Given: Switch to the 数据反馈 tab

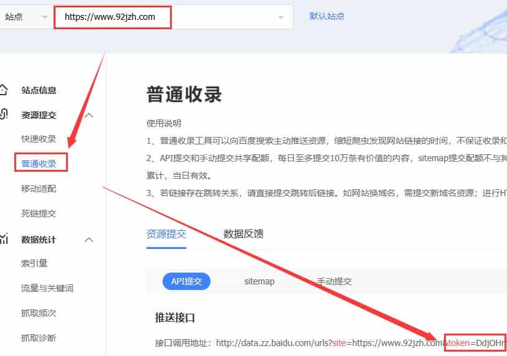Looking at the screenshot, I should tap(243, 233).
